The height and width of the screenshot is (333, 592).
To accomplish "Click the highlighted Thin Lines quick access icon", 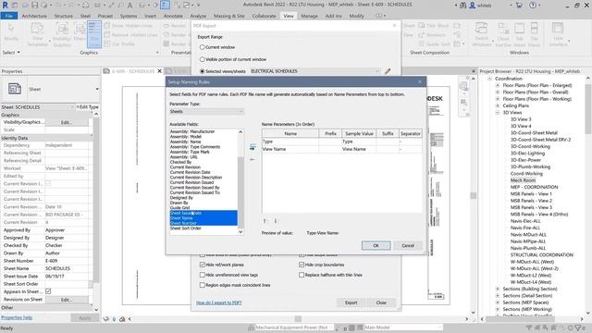I will pos(165,5).
